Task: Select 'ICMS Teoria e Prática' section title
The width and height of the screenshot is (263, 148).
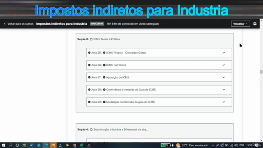Action: [x=106, y=39]
